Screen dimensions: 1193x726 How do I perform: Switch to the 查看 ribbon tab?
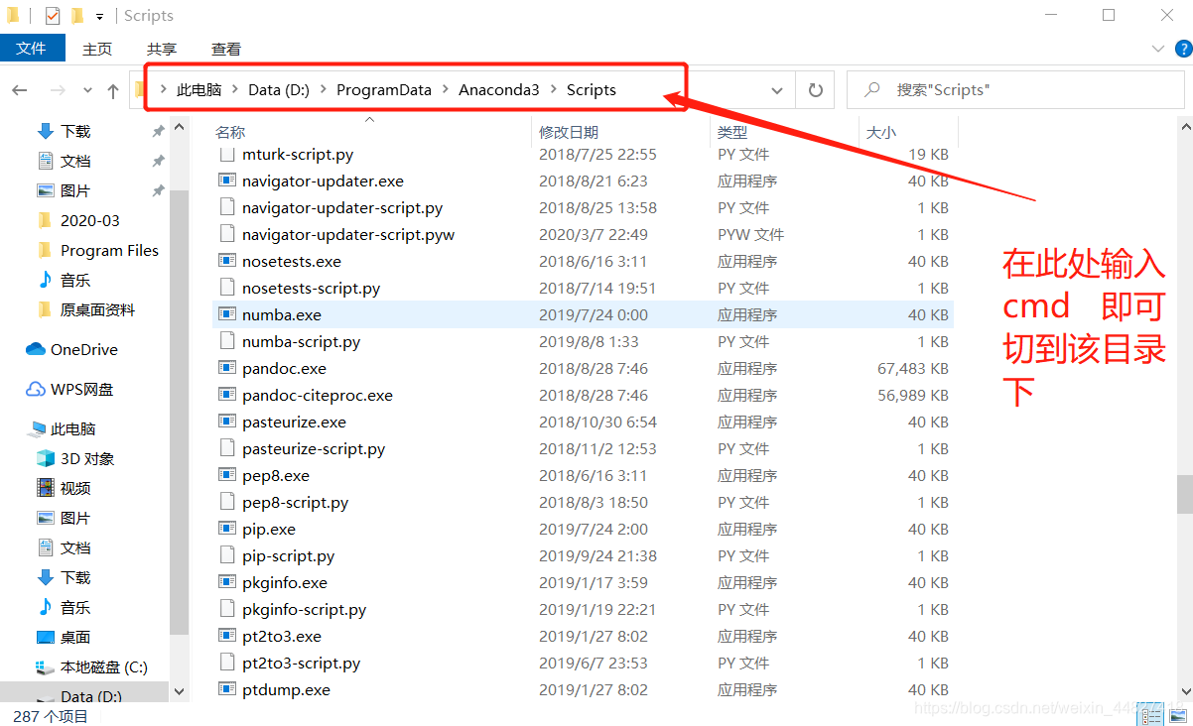pos(226,48)
